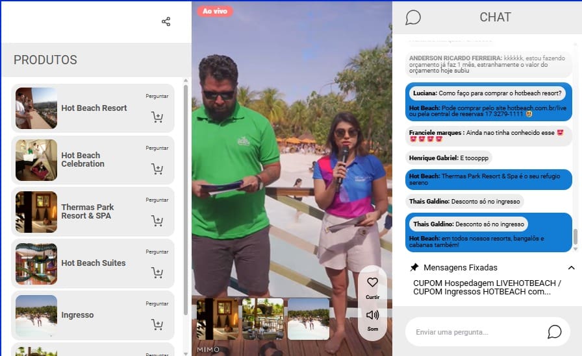Viewport: 582px width, 356px height.
Task: Click Henrique Gabriel's E toooppp message
Action: [448, 158]
